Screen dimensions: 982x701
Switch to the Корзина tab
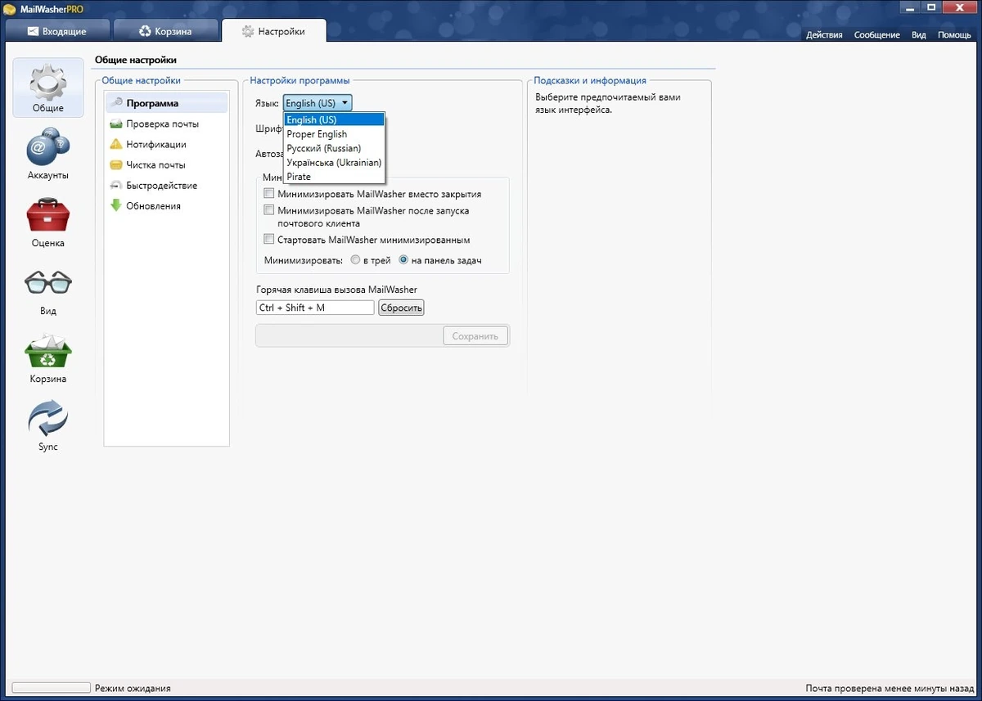click(x=166, y=31)
